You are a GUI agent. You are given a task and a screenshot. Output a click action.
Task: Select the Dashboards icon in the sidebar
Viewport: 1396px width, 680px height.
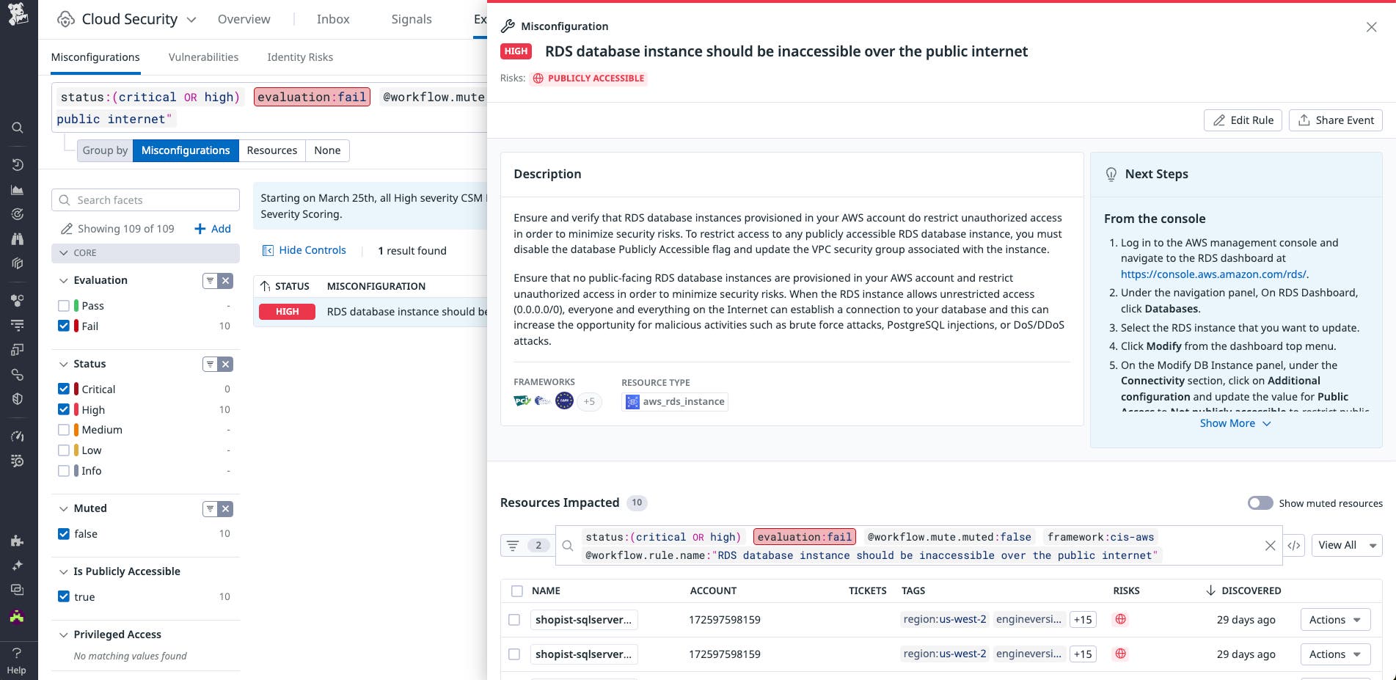click(x=18, y=189)
